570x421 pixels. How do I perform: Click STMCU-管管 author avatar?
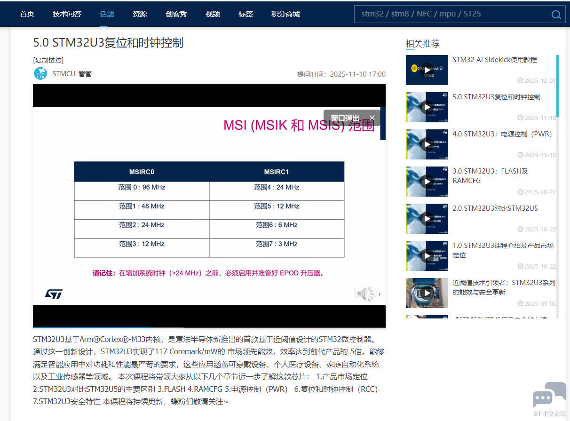coord(40,73)
